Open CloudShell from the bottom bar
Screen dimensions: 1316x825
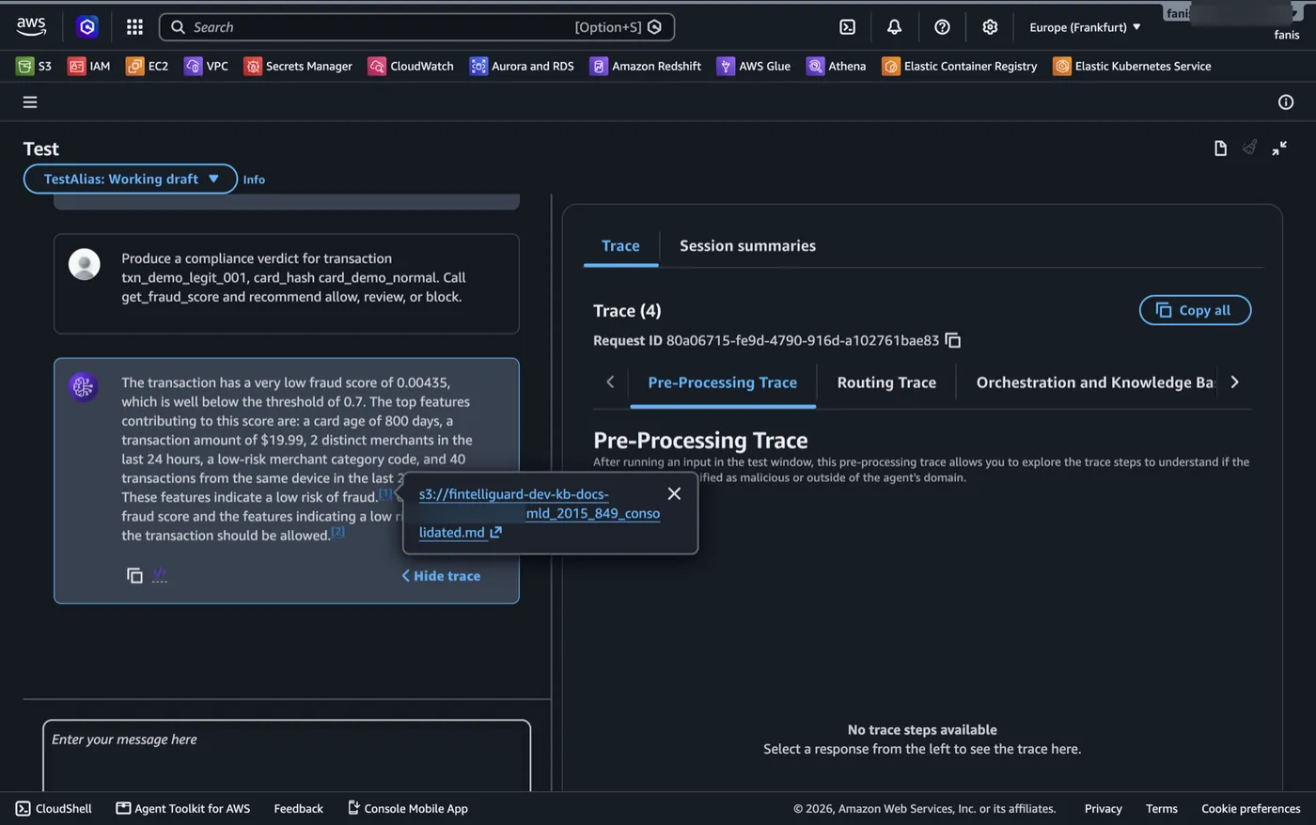pyautogui.click(x=54, y=808)
